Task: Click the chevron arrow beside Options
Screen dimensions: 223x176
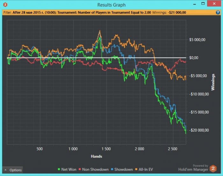Action: 5,170
